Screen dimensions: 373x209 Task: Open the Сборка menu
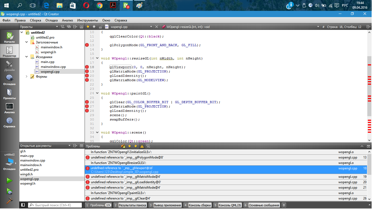point(36,20)
